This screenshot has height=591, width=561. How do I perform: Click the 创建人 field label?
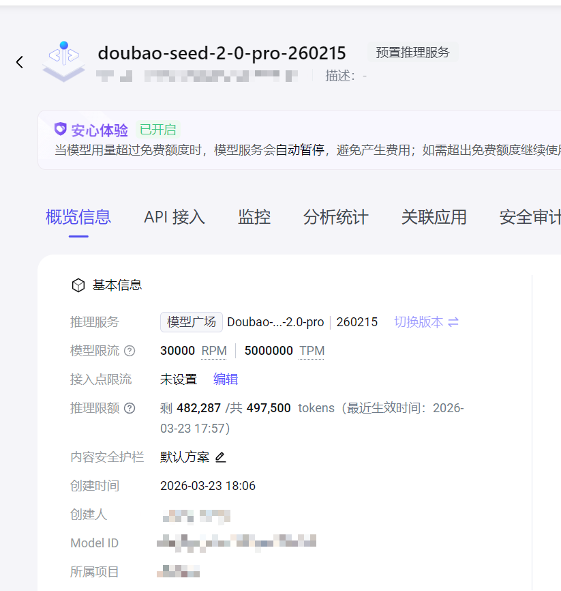click(x=89, y=515)
